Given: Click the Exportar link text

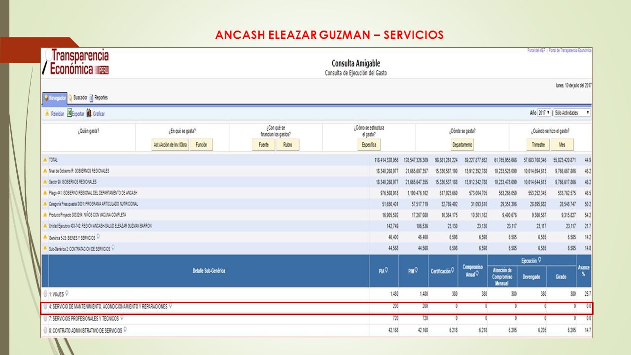Looking at the screenshot, I should [78, 114].
